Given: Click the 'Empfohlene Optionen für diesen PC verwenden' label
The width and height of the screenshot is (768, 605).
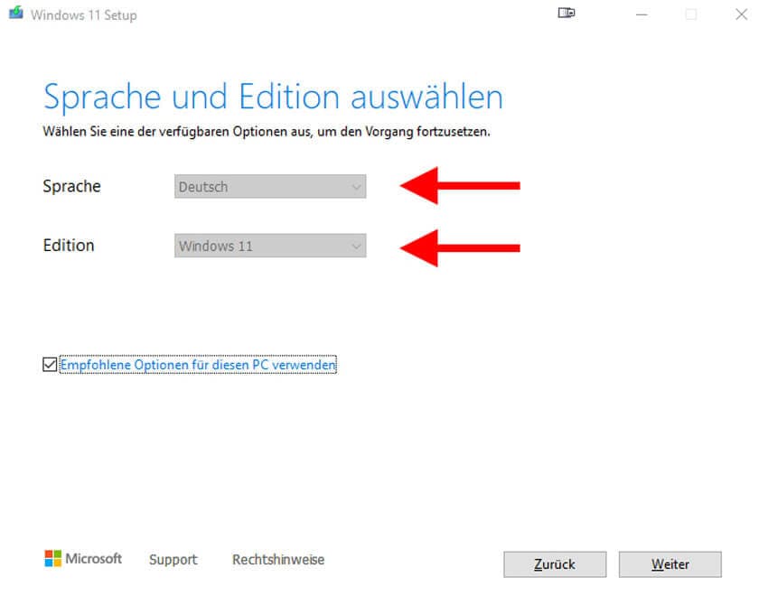Looking at the screenshot, I should [x=198, y=365].
